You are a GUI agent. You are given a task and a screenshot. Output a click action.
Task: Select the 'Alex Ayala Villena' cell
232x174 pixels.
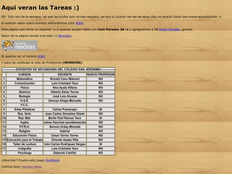point(64,88)
